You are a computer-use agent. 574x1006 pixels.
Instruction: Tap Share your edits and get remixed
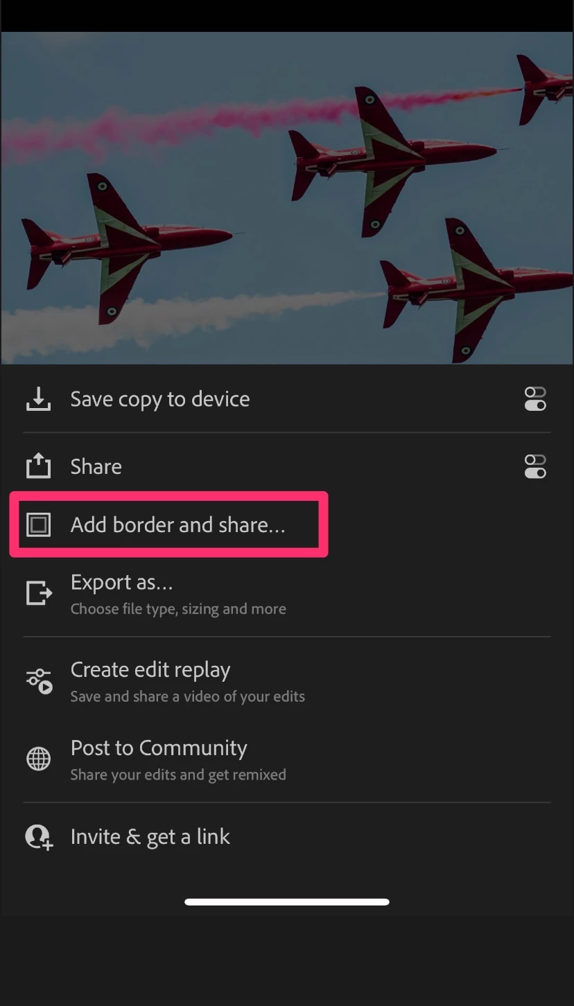(x=178, y=775)
